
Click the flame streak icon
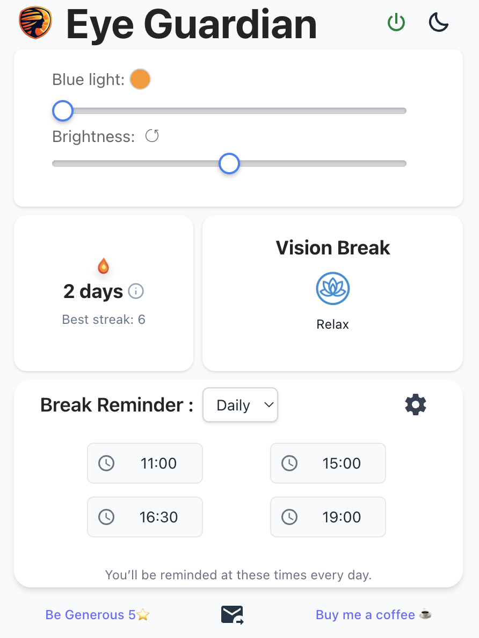103,266
